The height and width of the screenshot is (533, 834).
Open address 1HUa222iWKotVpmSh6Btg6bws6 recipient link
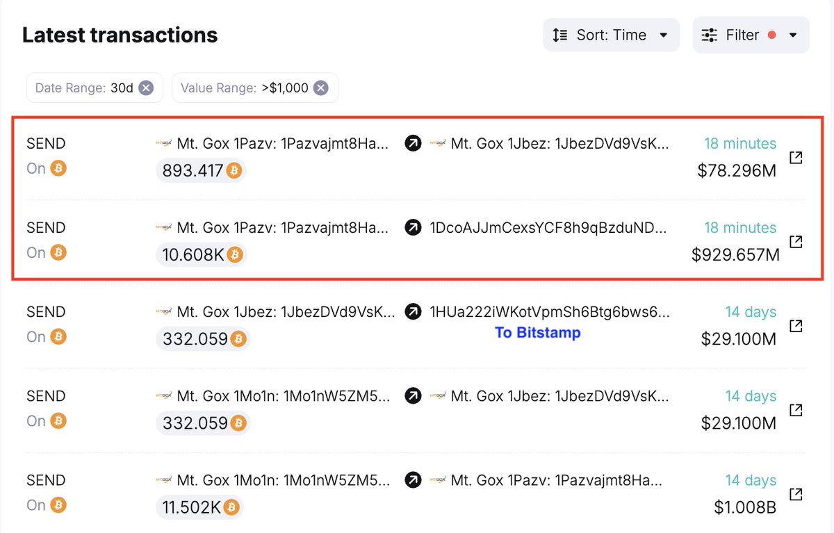coord(548,312)
